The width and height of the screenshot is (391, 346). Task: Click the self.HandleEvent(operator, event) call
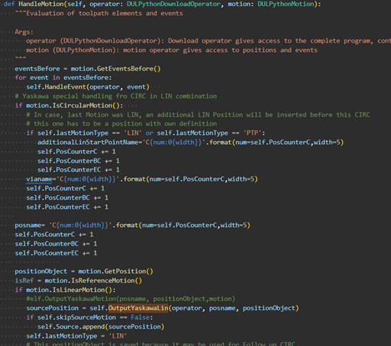pos(88,87)
